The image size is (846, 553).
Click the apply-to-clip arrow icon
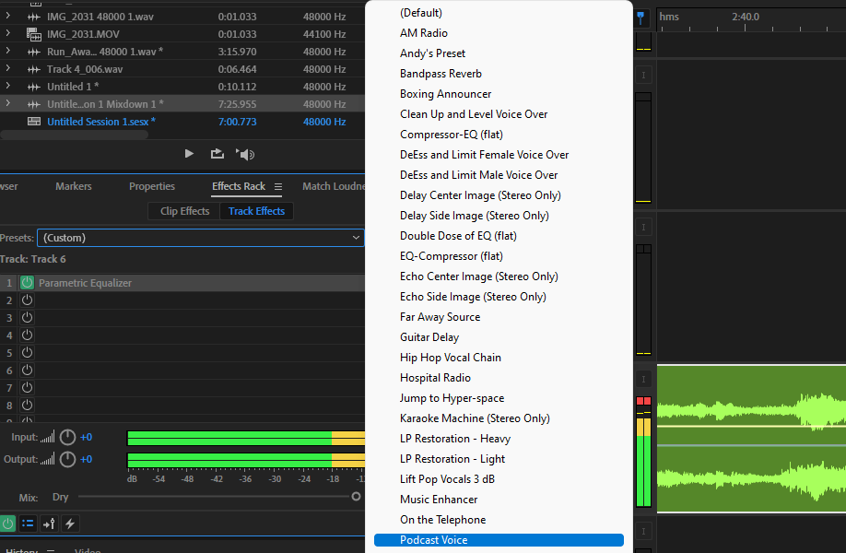[49, 524]
